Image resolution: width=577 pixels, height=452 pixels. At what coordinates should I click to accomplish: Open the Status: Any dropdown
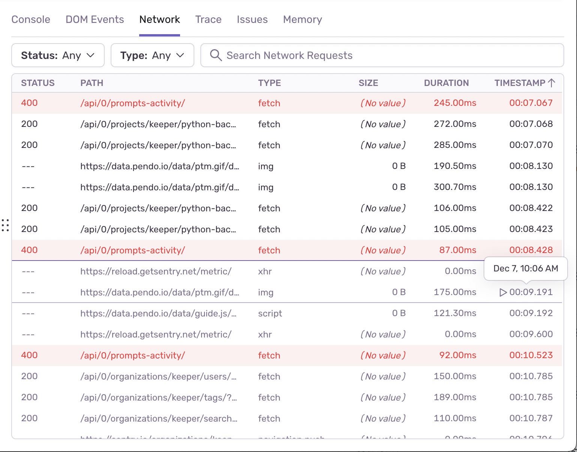[58, 55]
